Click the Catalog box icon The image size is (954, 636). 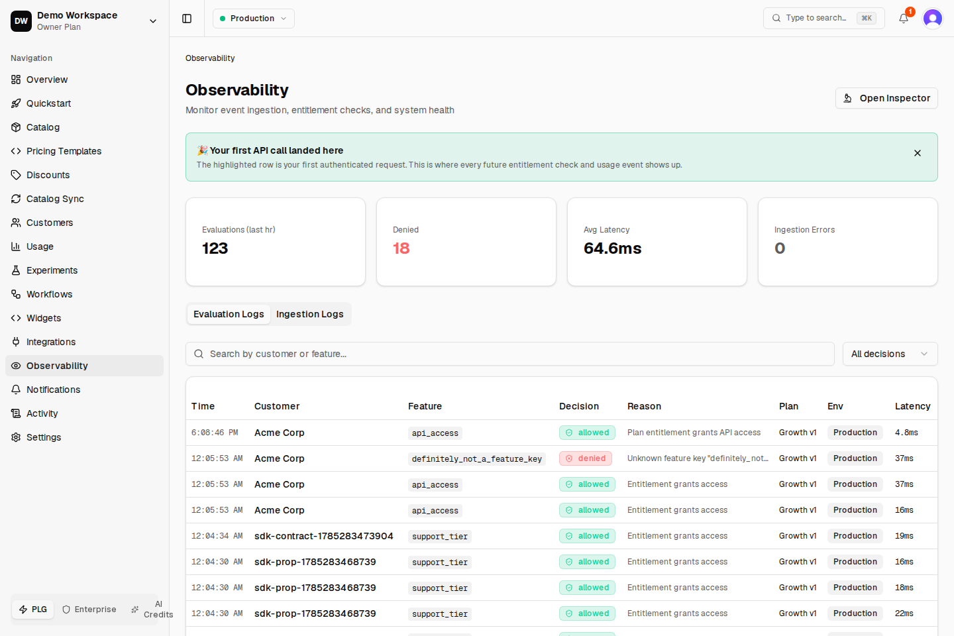coord(16,127)
